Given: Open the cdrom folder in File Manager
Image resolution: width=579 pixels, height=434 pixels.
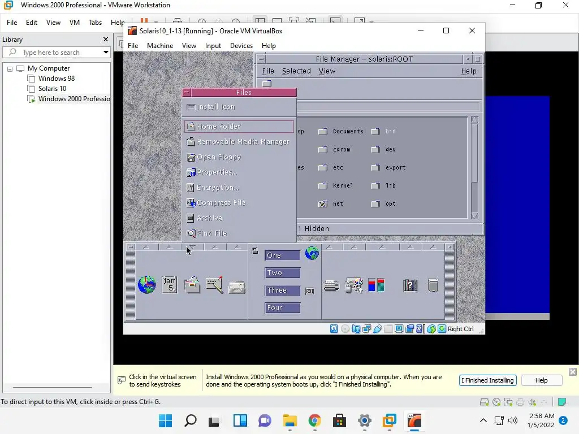Looking at the screenshot, I should pyautogui.click(x=323, y=149).
